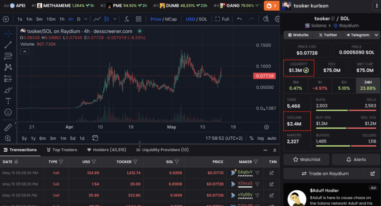Add symbol to compare with plus icon
This screenshot has width=381, height=206.
[x=6, y=19]
